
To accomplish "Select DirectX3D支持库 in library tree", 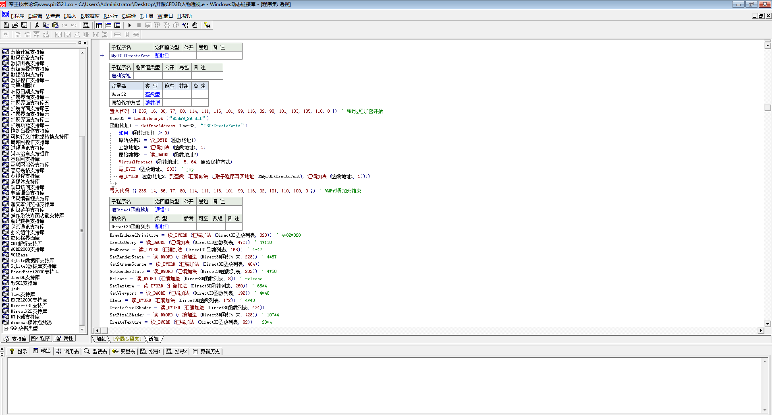I will tap(29, 306).
